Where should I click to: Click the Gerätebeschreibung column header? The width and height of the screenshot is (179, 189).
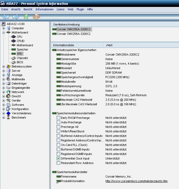click(x=115, y=24)
